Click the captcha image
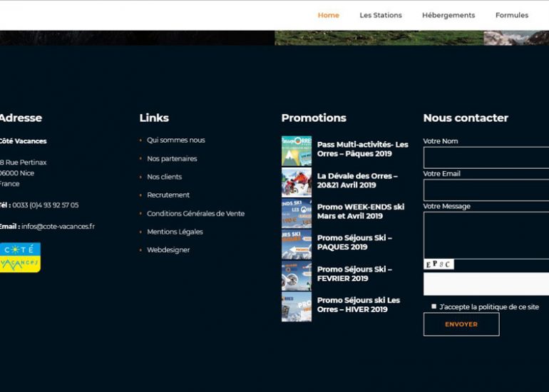 click(438, 264)
